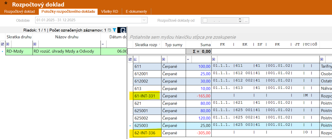The image size is (332, 139).
Task: Click the dark search-document icon above the left grid
Action: pyautogui.click(x=122, y=30)
